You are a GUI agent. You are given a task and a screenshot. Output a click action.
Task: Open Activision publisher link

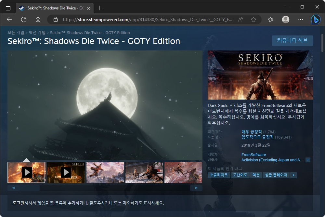coord(272,160)
